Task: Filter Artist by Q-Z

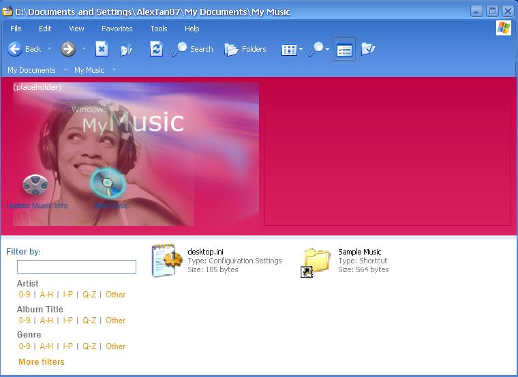Action: point(89,295)
